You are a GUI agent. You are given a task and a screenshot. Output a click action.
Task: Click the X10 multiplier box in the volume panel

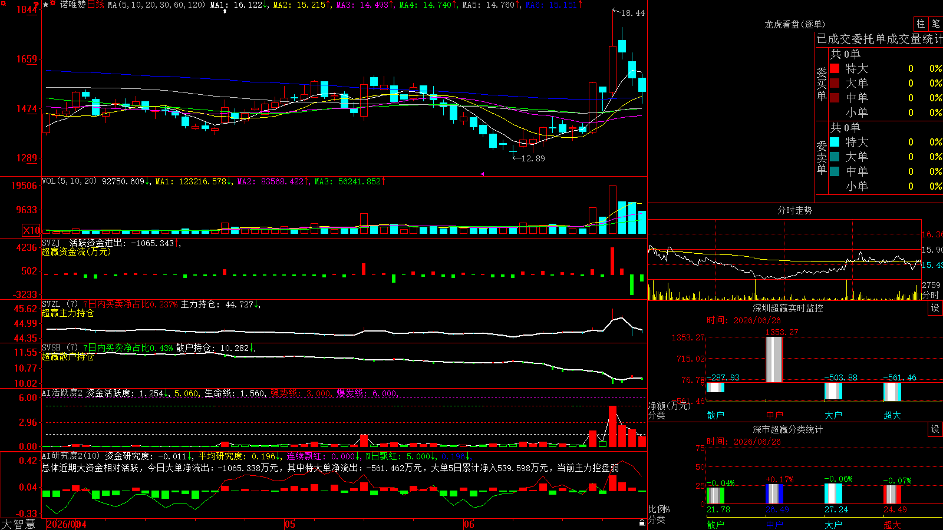[31, 230]
